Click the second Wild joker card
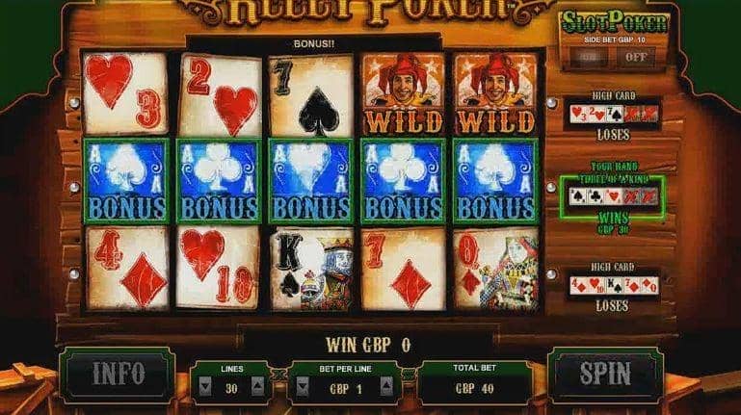 tap(495, 93)
